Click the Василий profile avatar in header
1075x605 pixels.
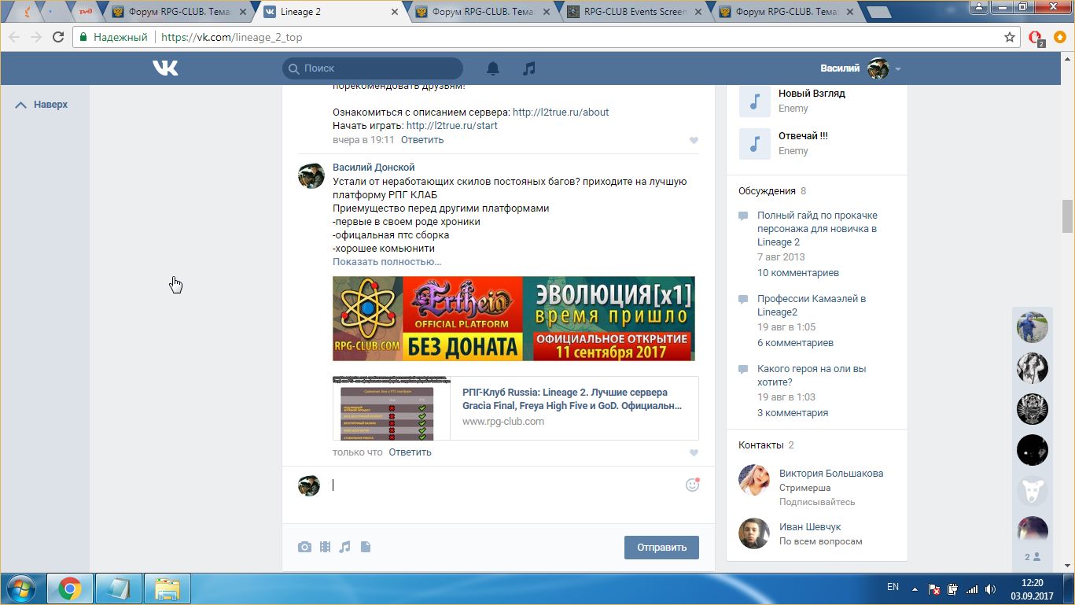click(878, 68)
